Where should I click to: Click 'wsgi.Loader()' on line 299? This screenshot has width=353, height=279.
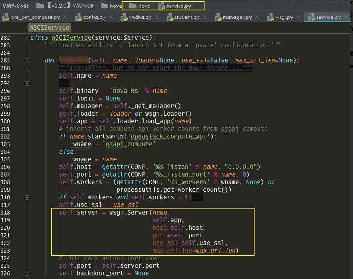168,114
